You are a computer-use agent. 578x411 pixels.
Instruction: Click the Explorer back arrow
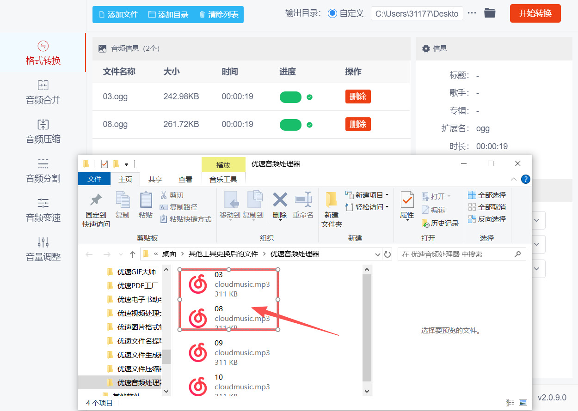coord(89,254)
